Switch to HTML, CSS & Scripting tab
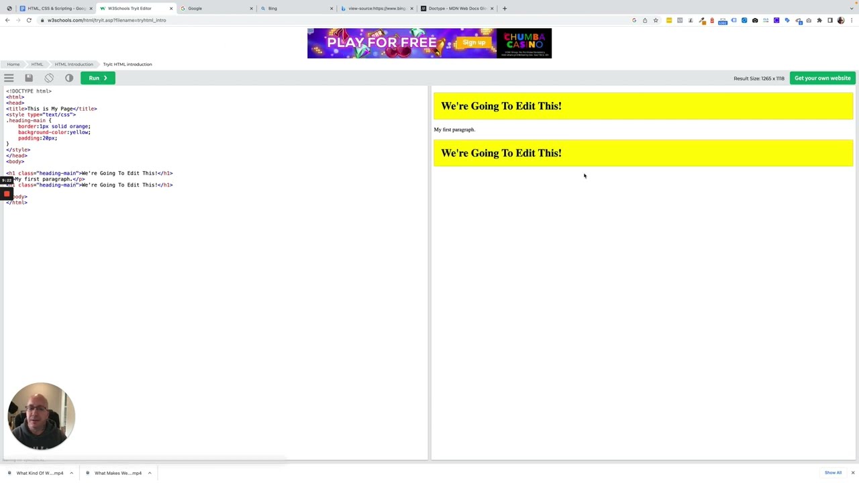This screenshot has width=859, height=483. (x=56, y=9)
